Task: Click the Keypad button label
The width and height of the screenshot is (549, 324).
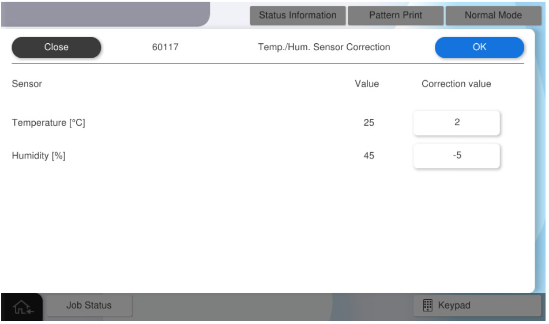Action: click(454, 306)
